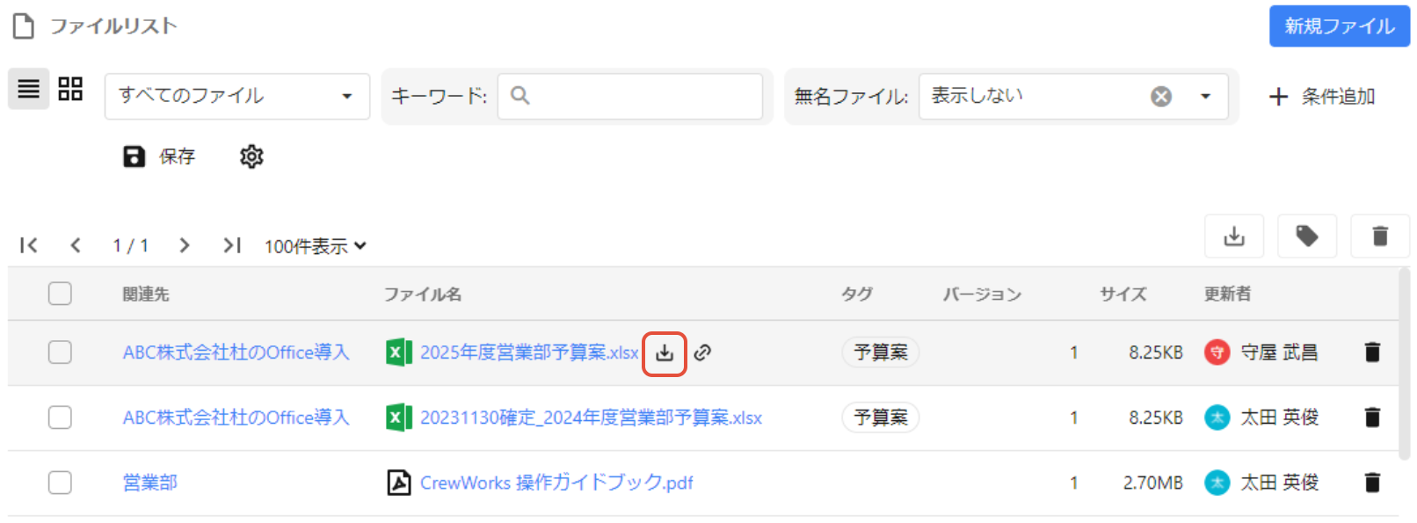
Task: Sort by タグ column header
Action: 856,294
